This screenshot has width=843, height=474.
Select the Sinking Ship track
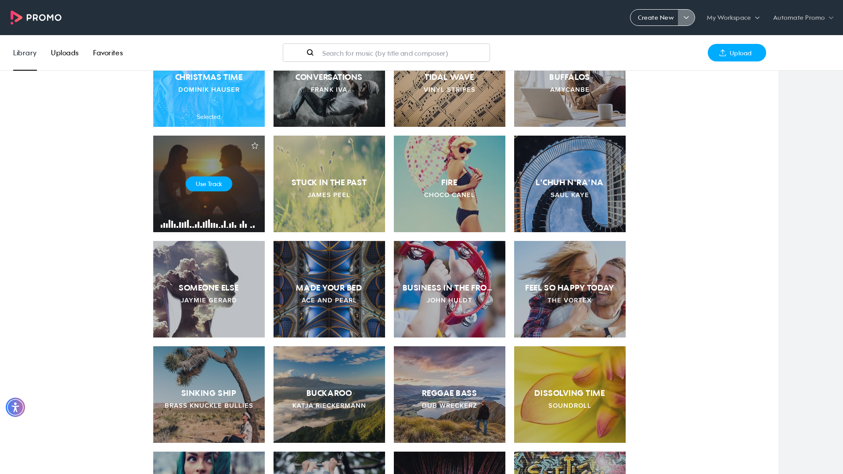(x=209, y=395)
